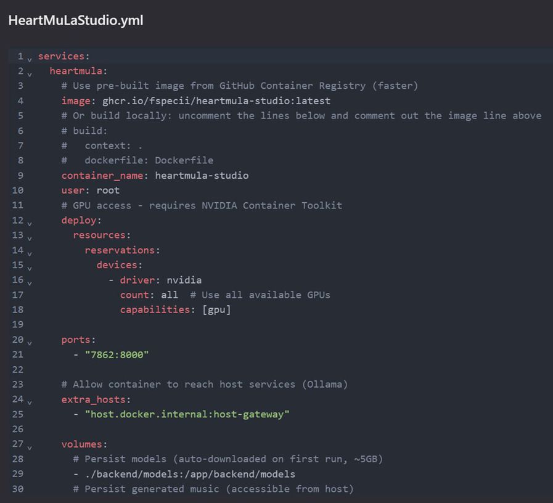Click the capabilities [gpu] value

pyautogui.click(x=216, y=309)
